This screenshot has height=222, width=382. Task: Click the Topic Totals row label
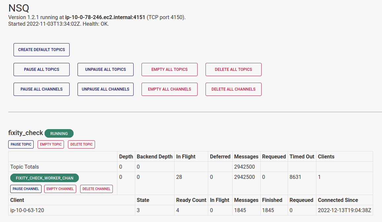click(x=25, y=167)
